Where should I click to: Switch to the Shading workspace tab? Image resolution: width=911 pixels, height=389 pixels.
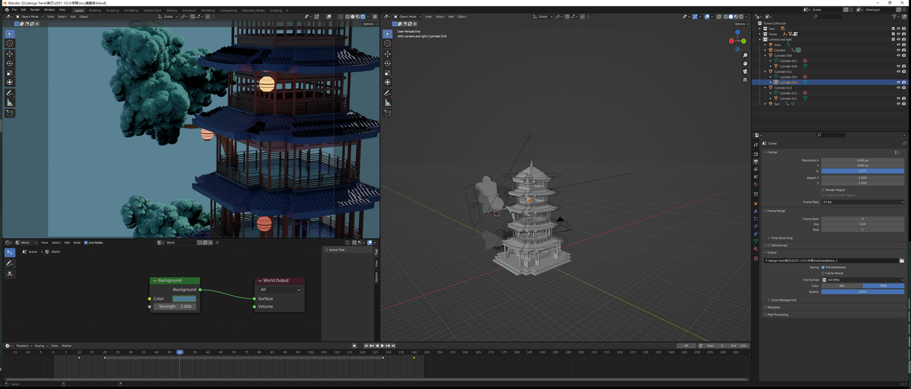171,10
